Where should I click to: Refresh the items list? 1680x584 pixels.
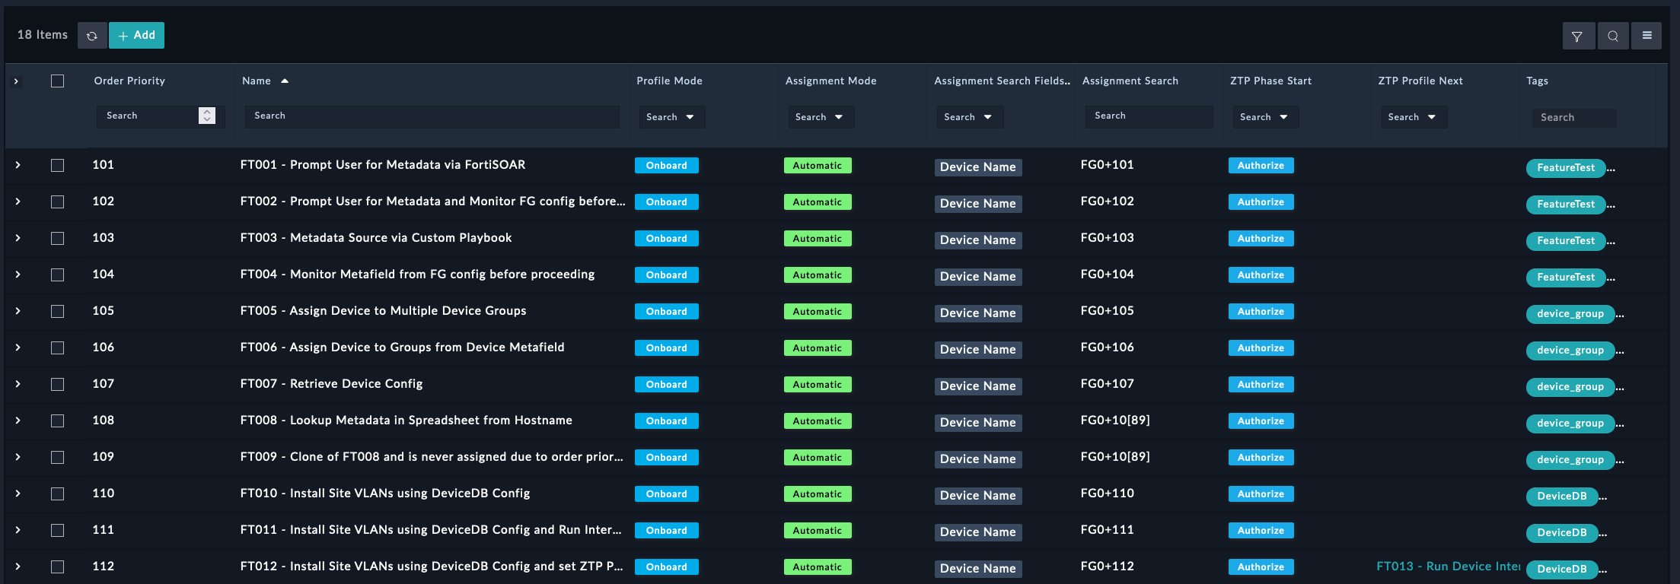click(x=92, y=36)
